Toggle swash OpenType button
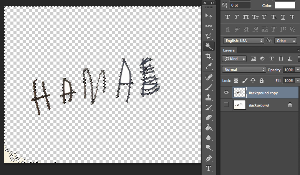 (255, 29)
